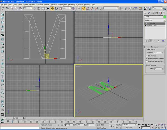Open the Modifiers menu

pyautogui.click(x=32, y=4)
